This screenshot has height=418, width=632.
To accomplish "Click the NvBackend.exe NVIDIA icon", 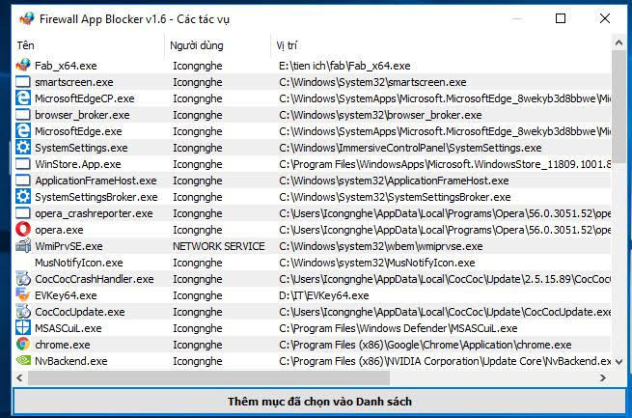I will pos(23,360).
